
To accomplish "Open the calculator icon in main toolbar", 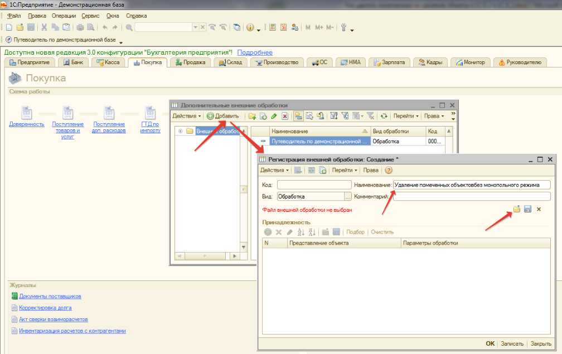I will coord(273,27).
